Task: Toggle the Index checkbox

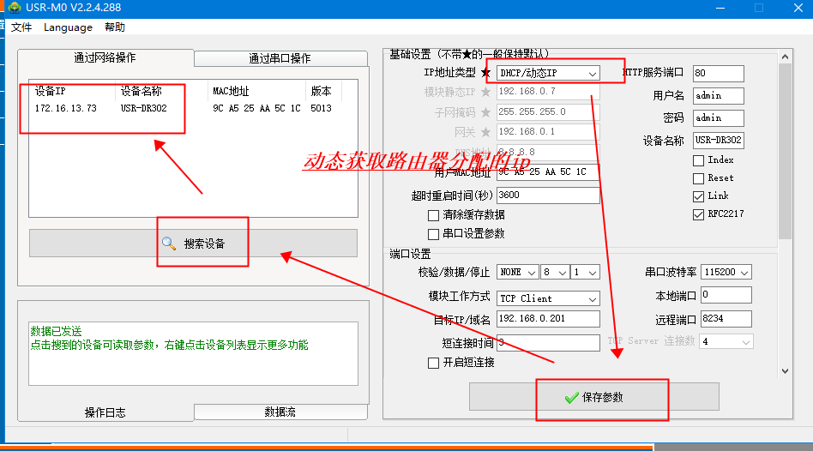Action: pyautogui.click(x=699, y=160)
